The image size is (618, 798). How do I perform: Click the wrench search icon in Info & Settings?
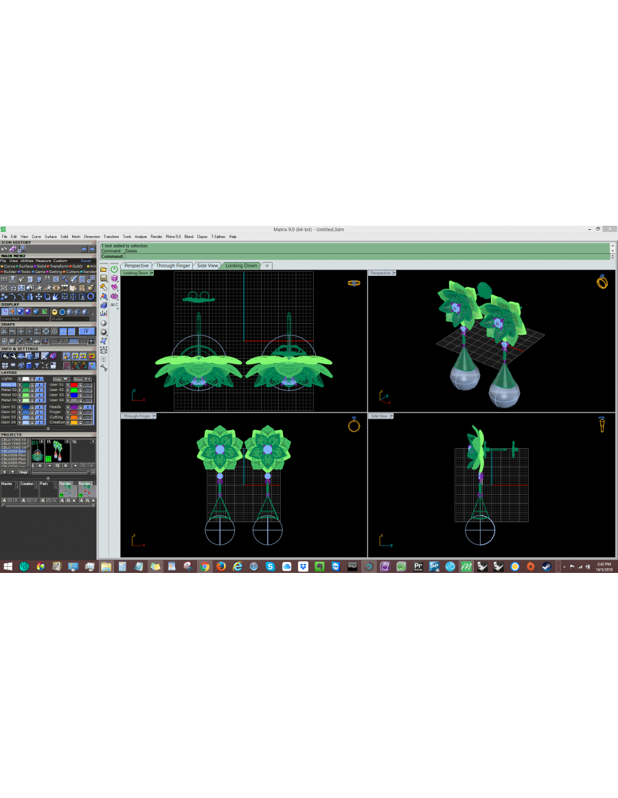tap(13, 355)
